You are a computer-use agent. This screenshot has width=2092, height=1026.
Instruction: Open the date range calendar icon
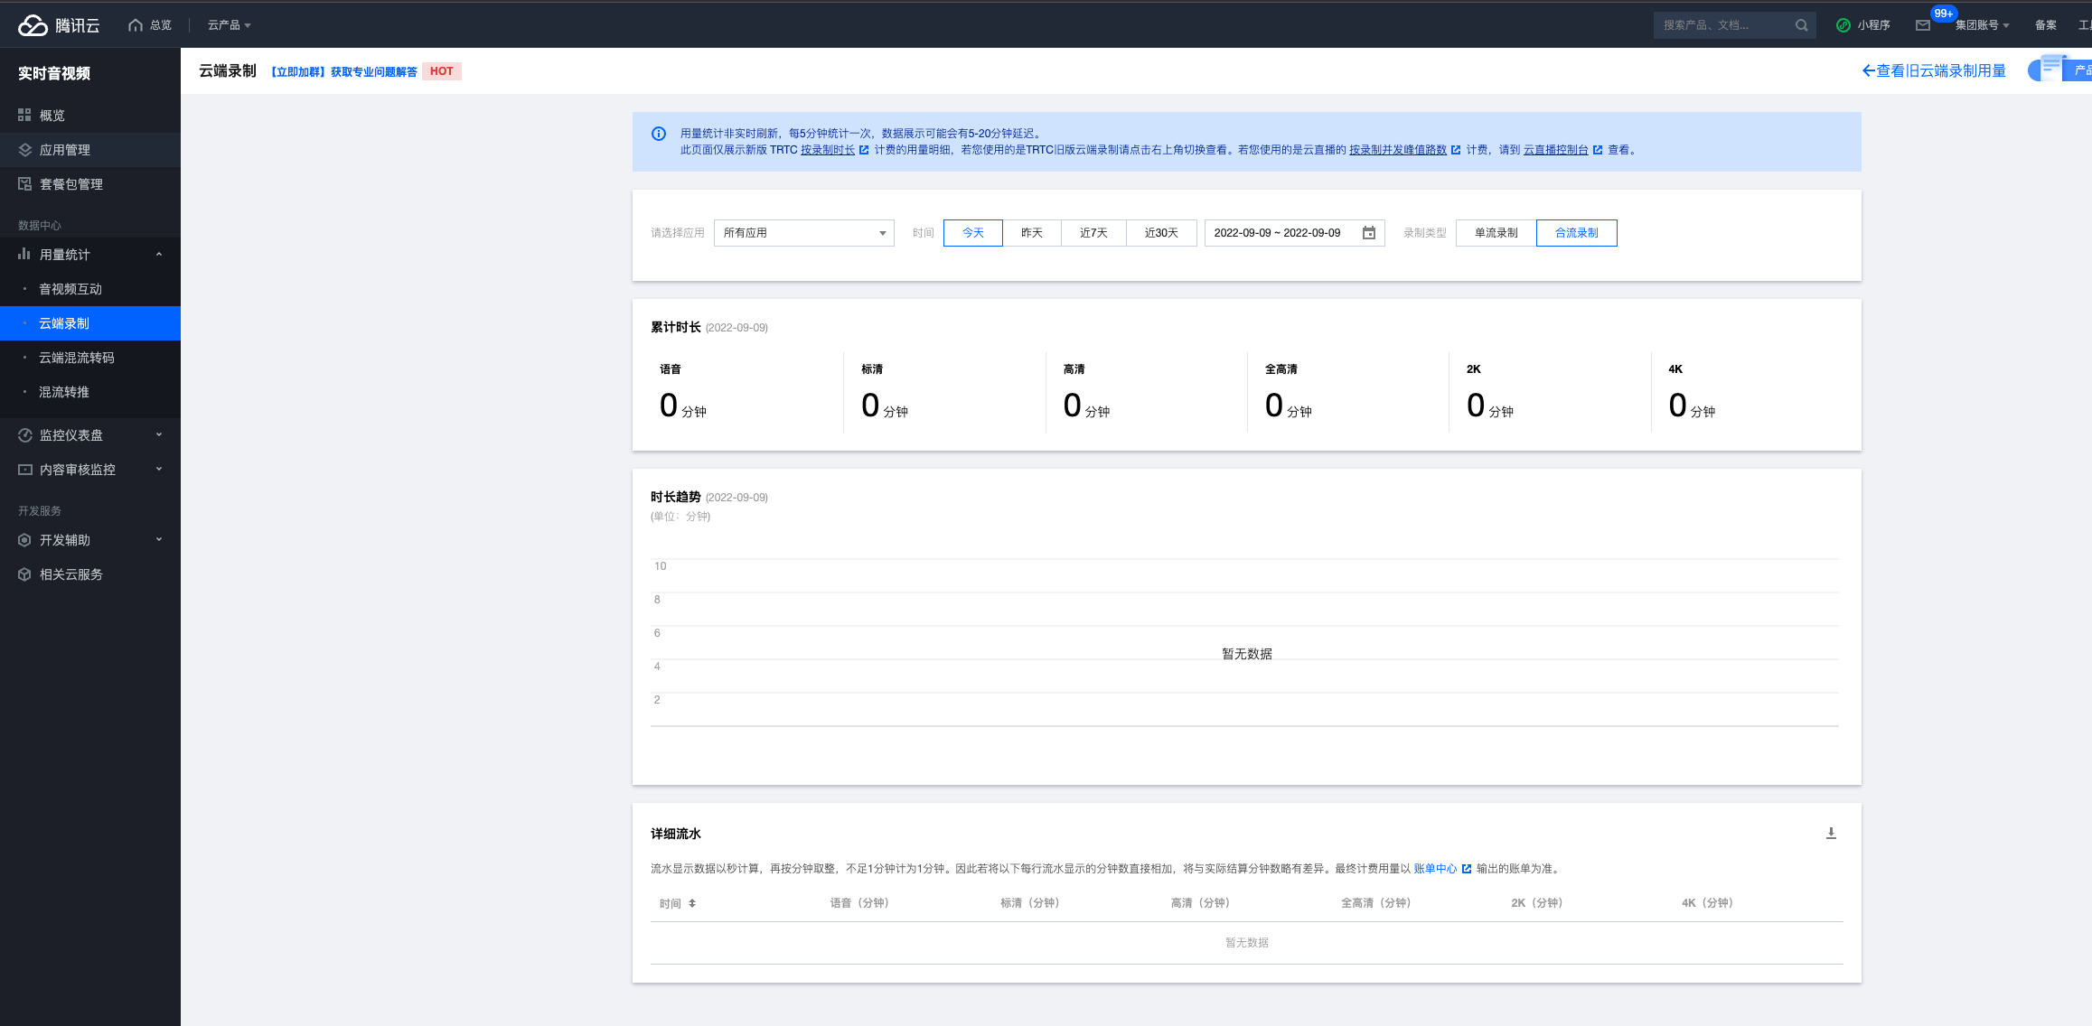[1369, 233]
